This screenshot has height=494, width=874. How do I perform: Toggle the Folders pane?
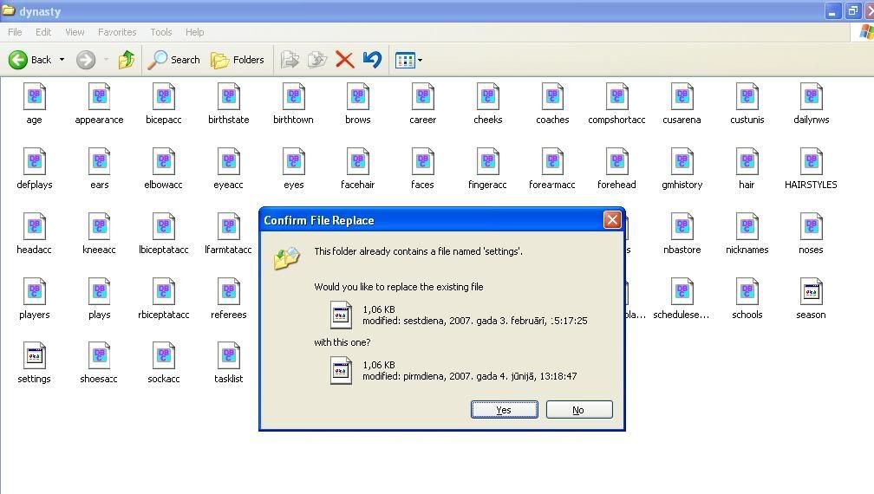238,60
